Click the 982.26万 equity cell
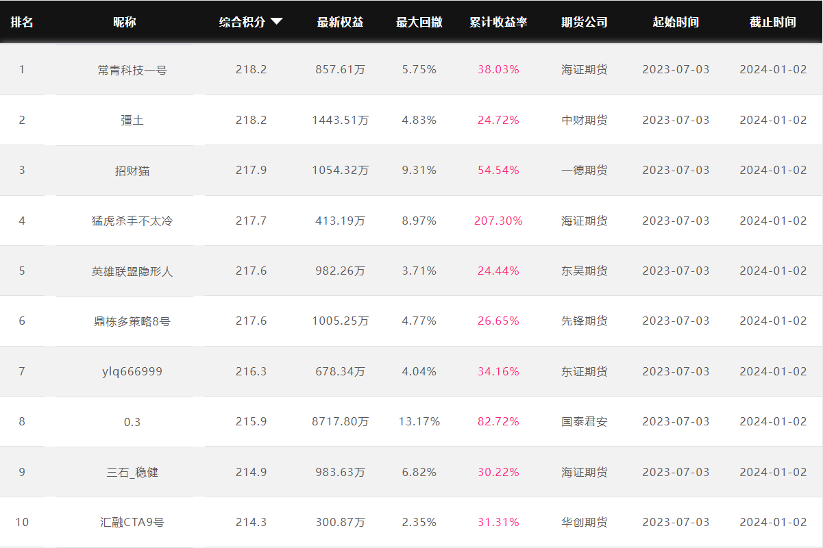The width and height of the screenshot is (823, 548). (x=341, y=271)
